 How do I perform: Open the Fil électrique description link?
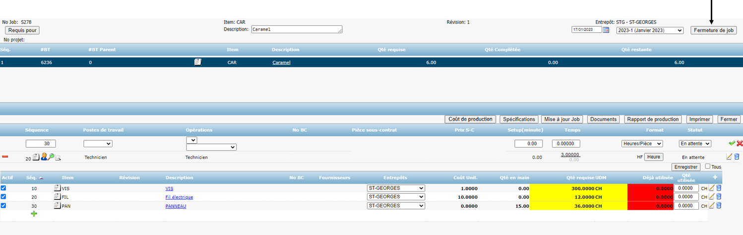[179, 197]
